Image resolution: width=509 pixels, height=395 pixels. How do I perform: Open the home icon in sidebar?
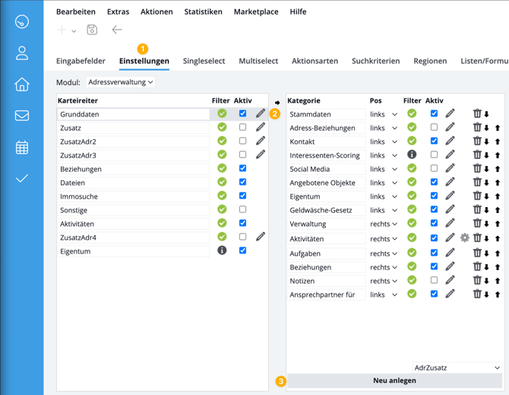[x=22, y=84]
